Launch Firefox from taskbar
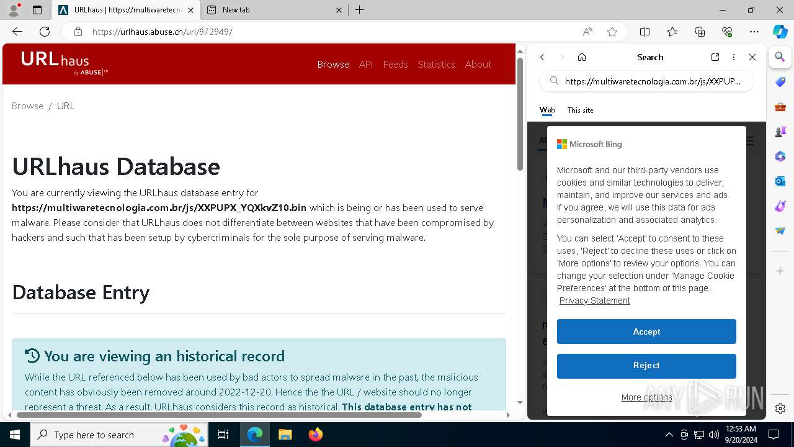Screen dimensions: 794x447 [316, 435]
